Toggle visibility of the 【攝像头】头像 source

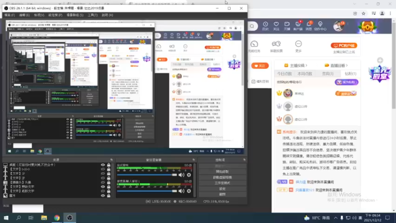coord(103,182)
